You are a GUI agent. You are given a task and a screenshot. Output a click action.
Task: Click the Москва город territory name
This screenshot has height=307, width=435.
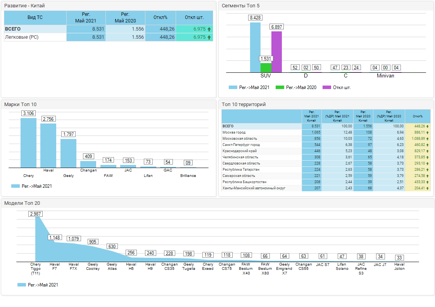pos(234,132)
